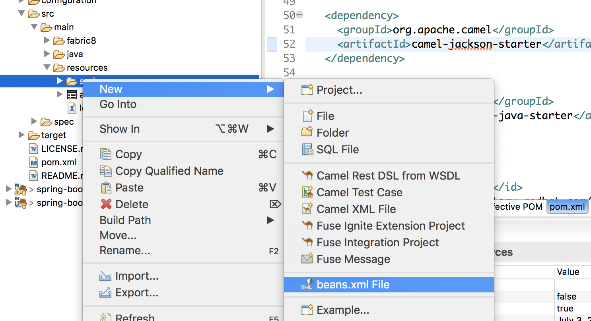The height and width of the screenshot is (321, 591).
Task: Select the java folder in tree
Action: tap(74, 54)
